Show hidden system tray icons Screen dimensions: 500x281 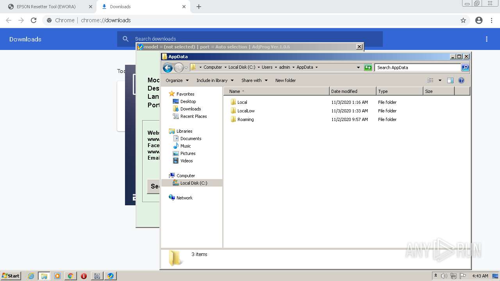[436, 276]
